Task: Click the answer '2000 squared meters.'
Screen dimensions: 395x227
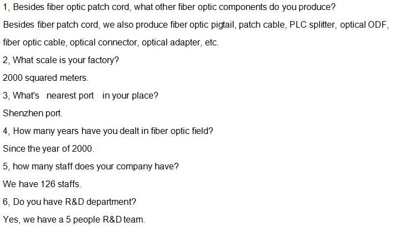Action: pyautogui.click(x=45, y=78)
